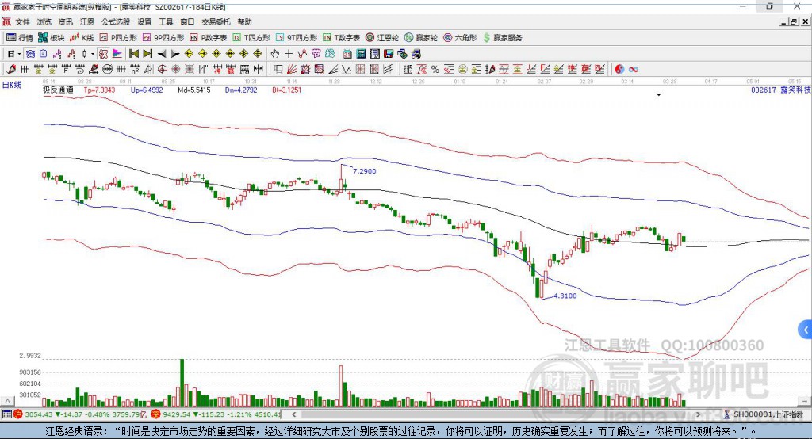Image resolution: width=812 pixels, height=439 pixels.
Task: Click the 行情 quotes toolbar button
Action: (x=20, y=38)
